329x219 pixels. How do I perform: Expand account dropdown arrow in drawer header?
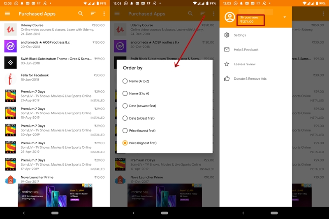coord(285,17)
